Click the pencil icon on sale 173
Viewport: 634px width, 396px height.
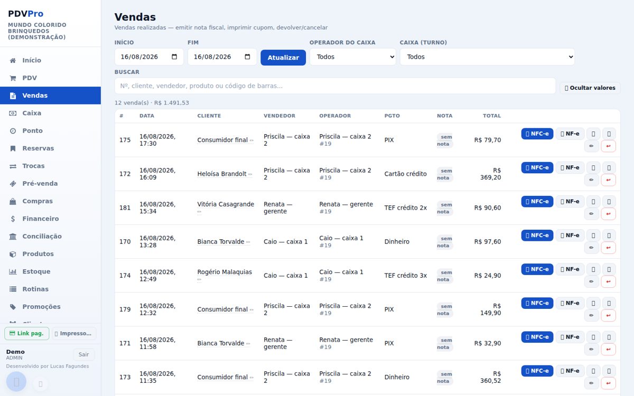(592, 383)
